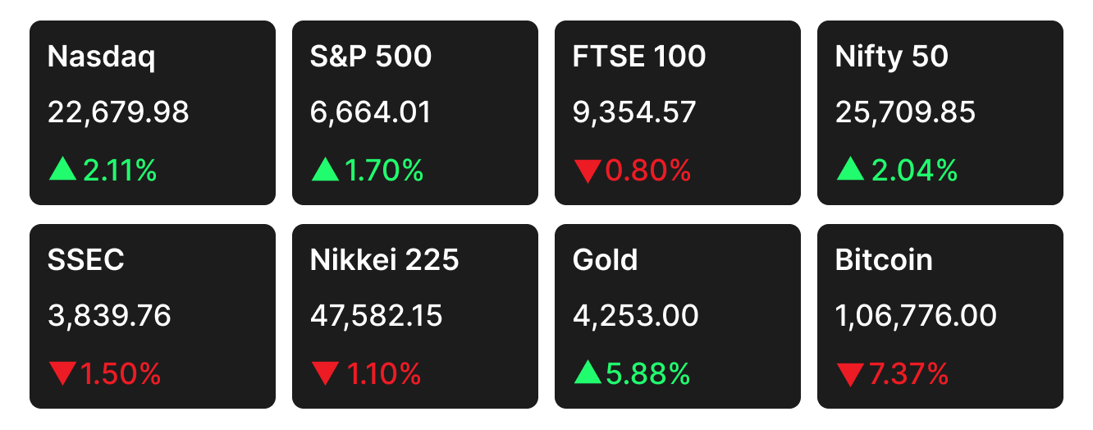Click the green up arrow on Gold
Viewport: 1093px width, 430px height.
pyautogui.click(x=588, y=373)
